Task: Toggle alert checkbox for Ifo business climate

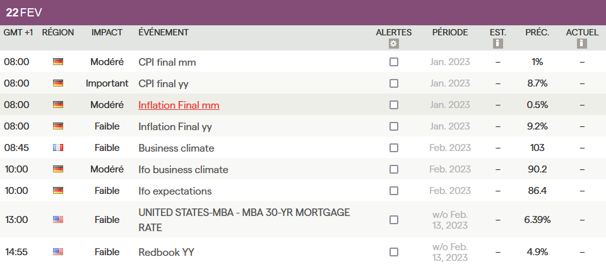Action: [394, 169]
